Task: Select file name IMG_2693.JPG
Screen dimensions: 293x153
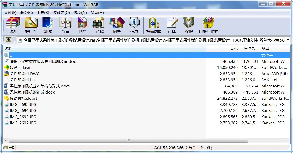Action: click(23, 117)
